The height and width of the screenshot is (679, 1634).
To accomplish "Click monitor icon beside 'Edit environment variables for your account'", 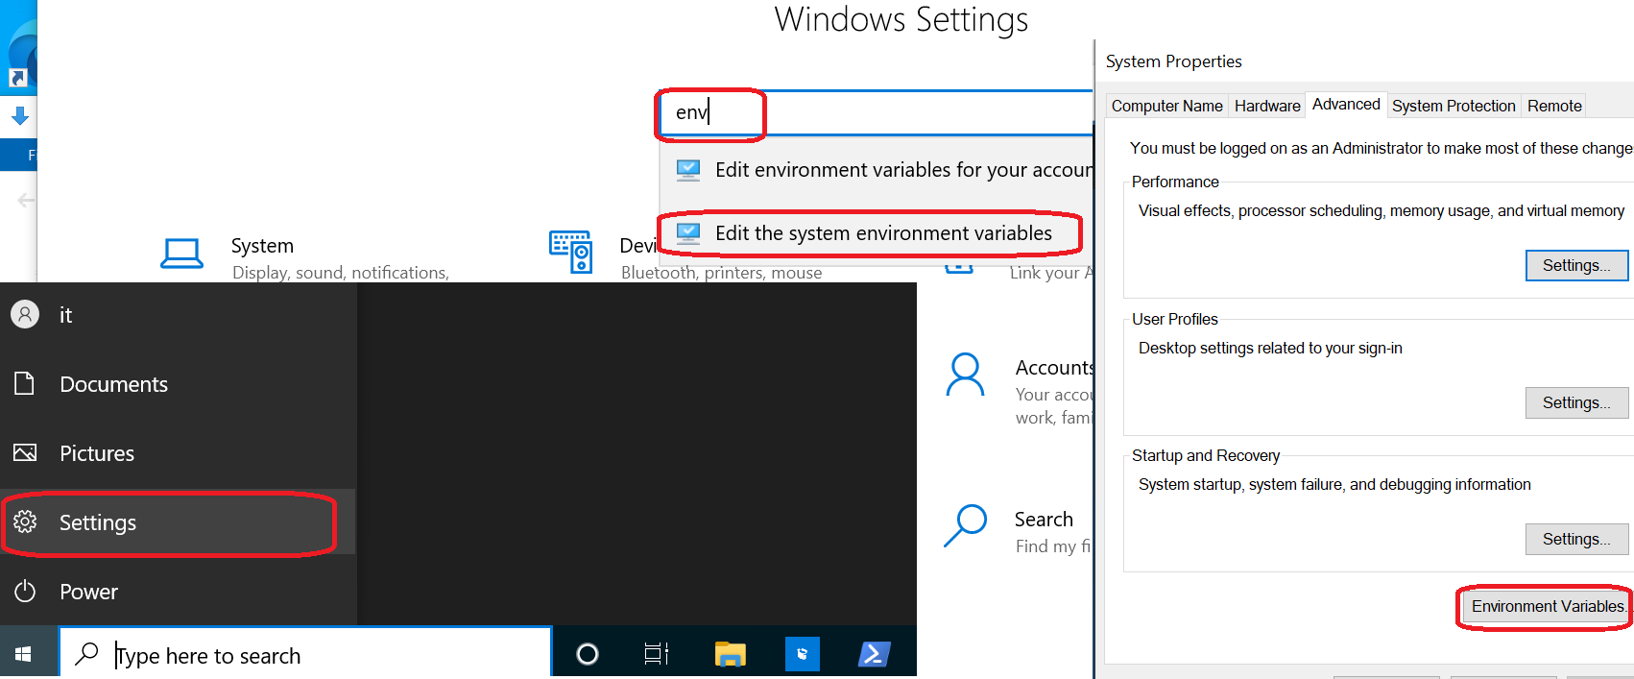I will (x=688, y=170).
